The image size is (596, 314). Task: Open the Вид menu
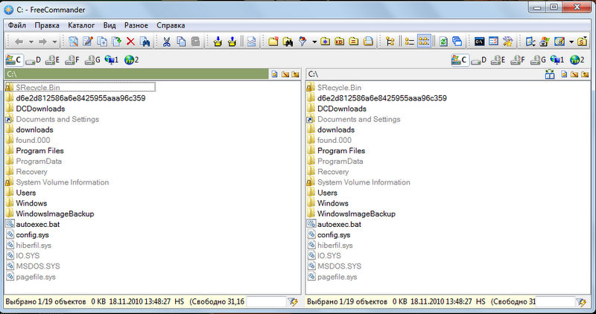coord(110,25)
